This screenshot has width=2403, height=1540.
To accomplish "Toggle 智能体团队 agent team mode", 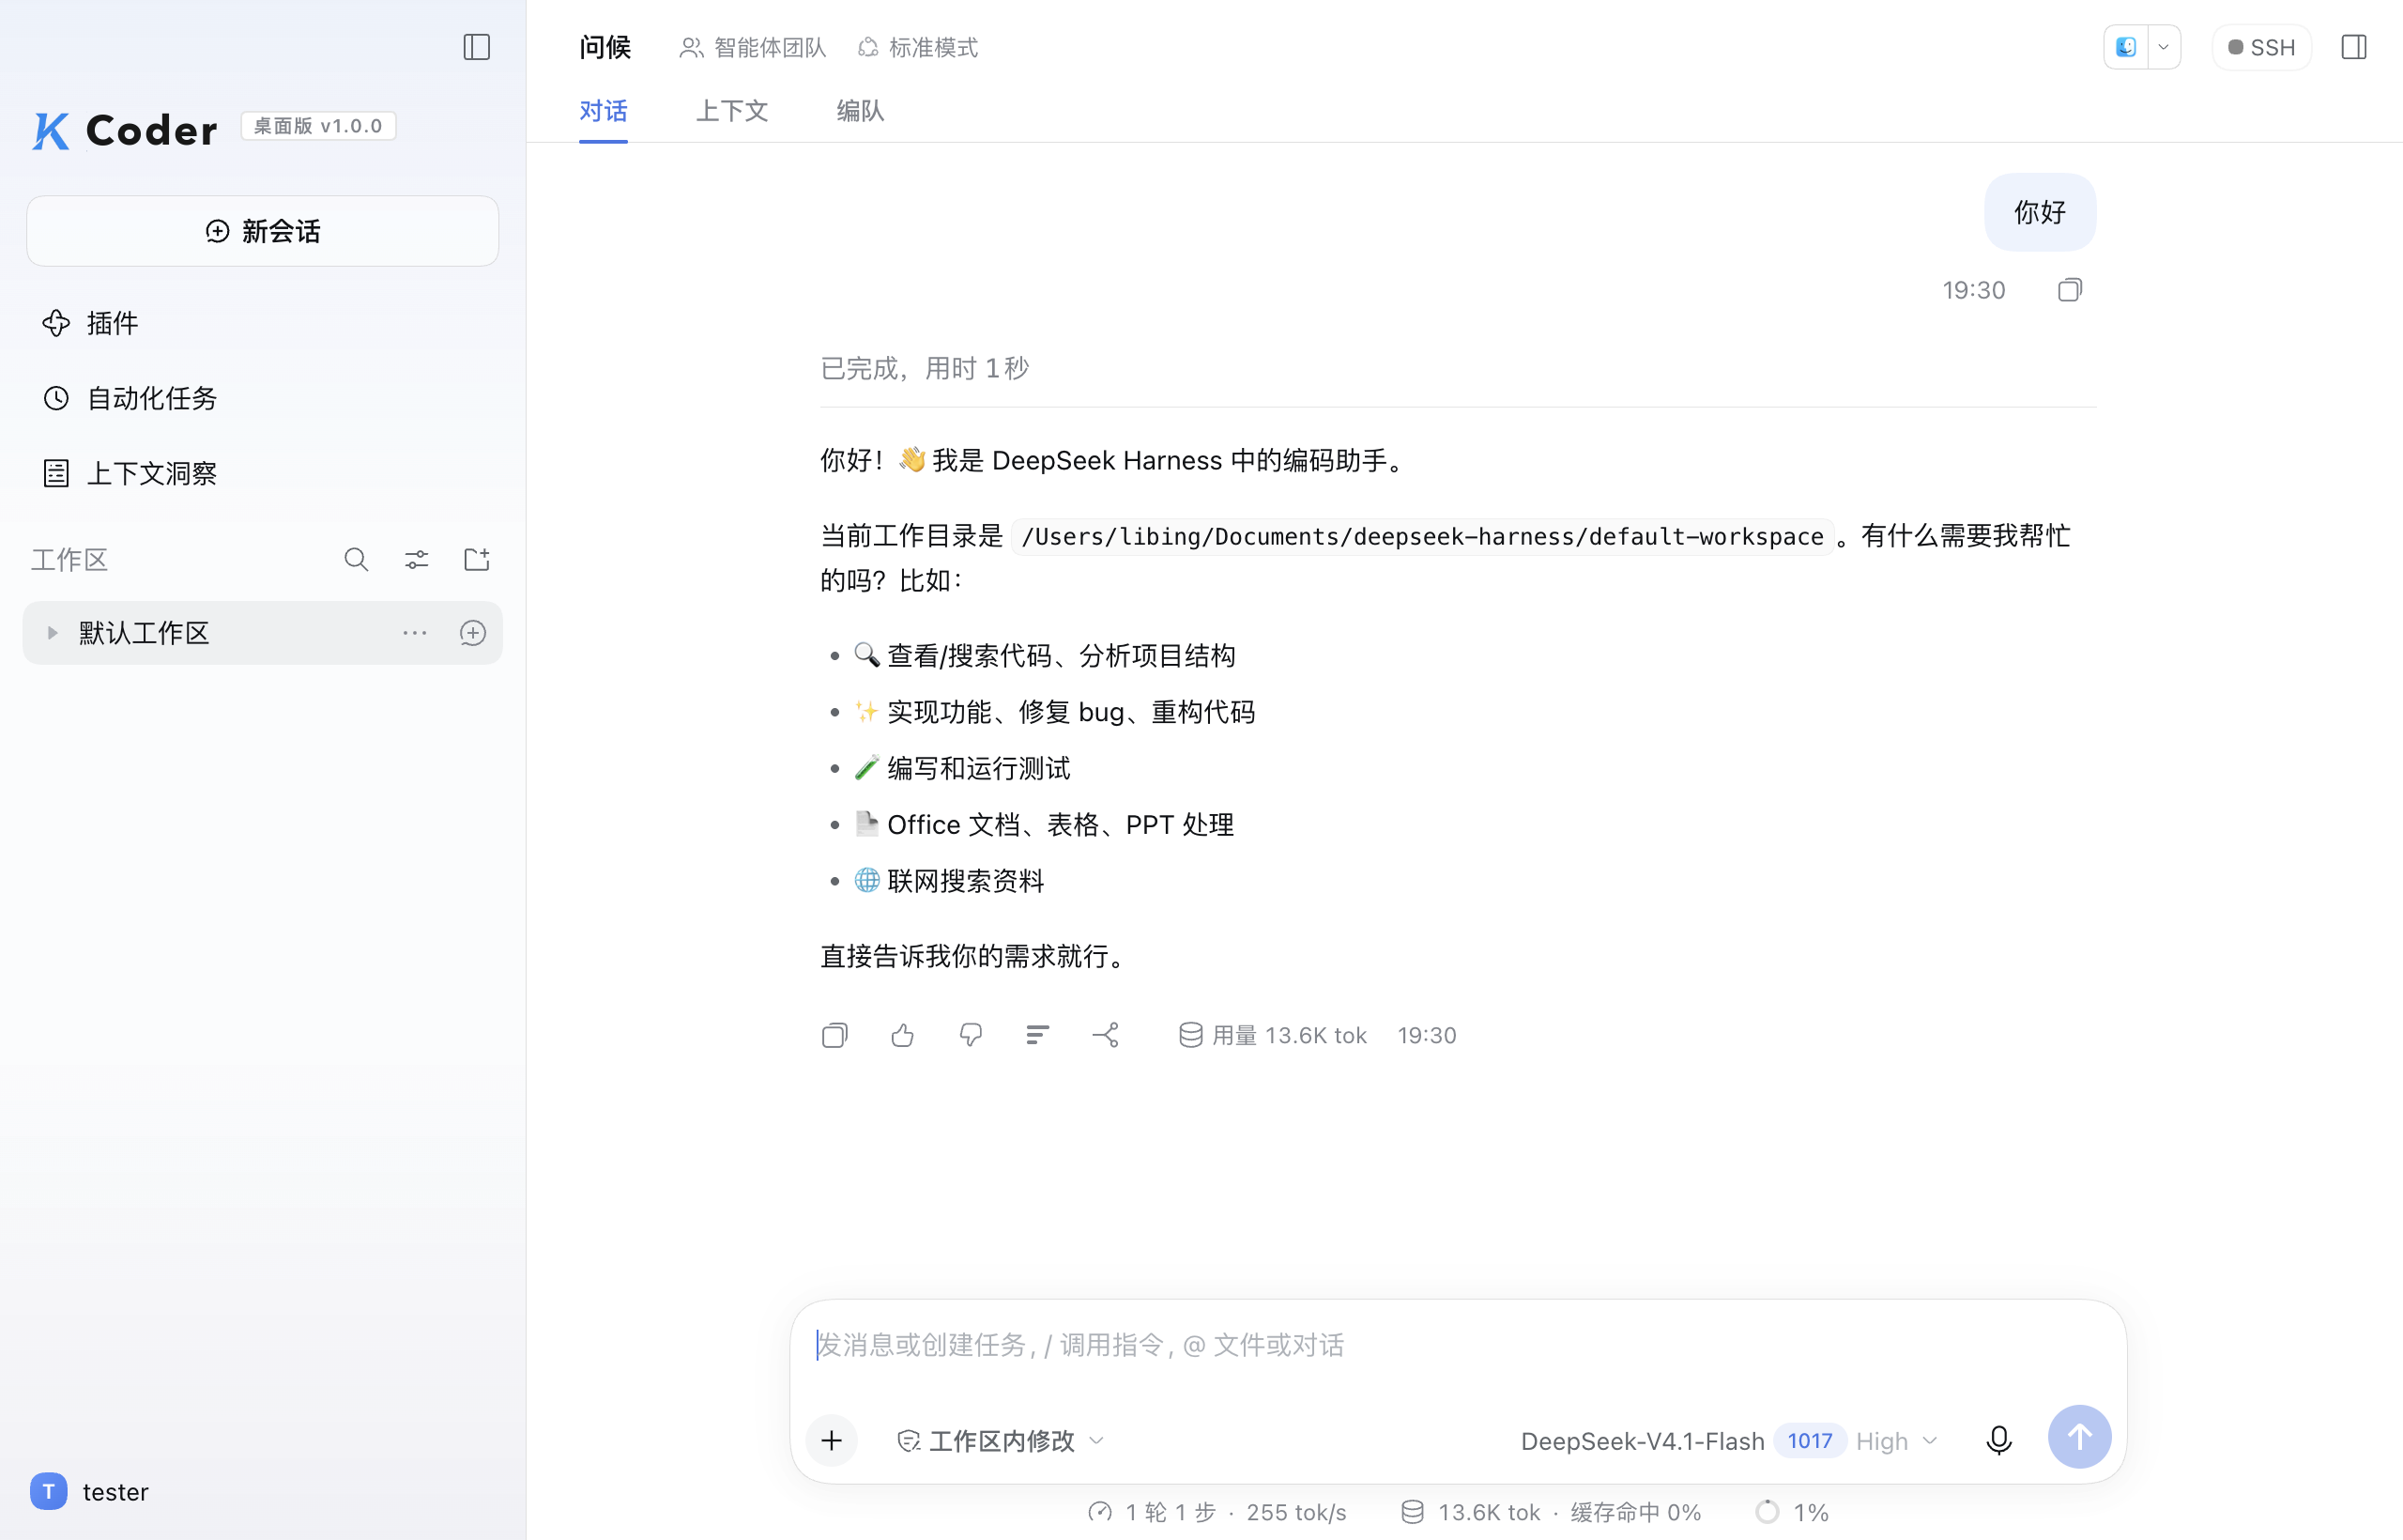I will click(753, 47).
